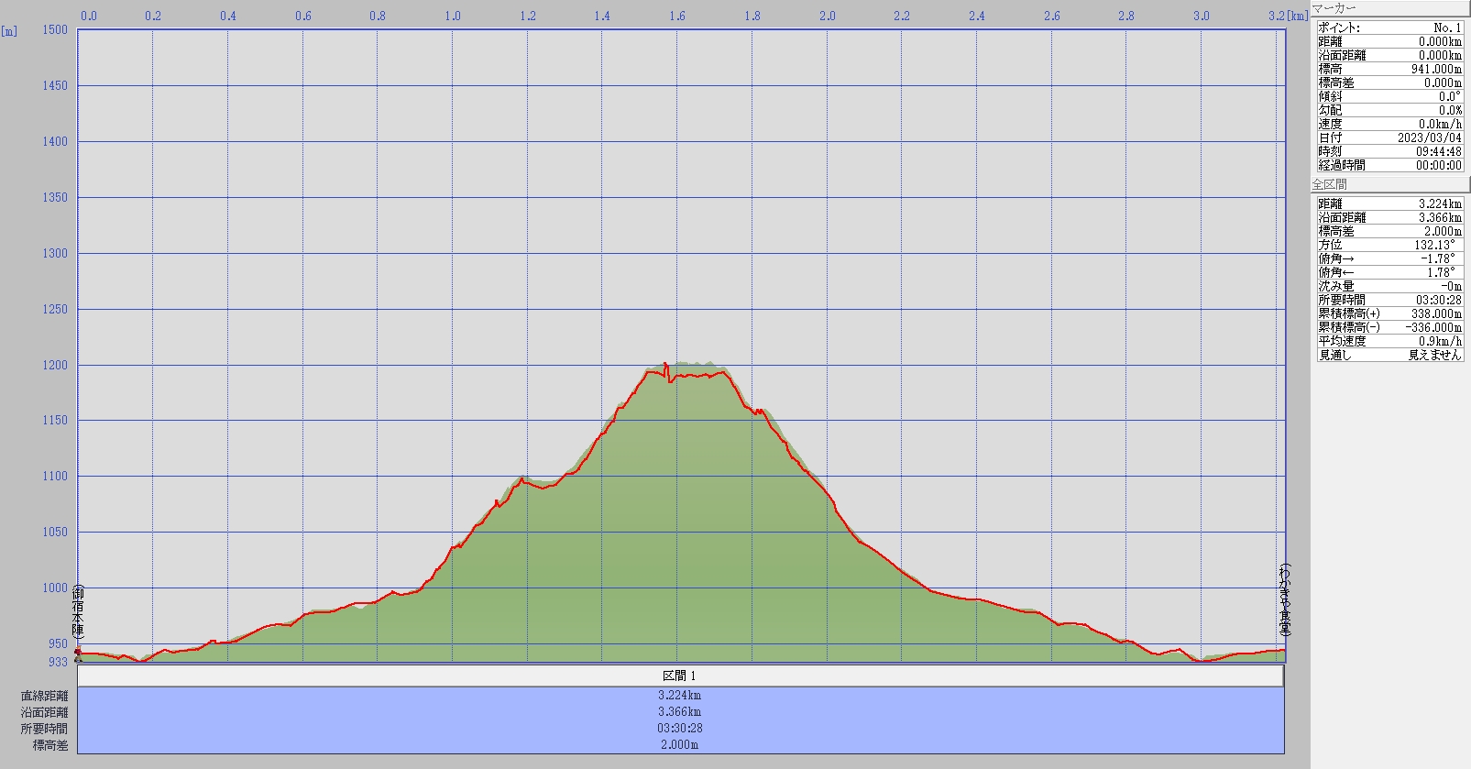Click the 御宿本陣 start point label
Viewport: 1471px width, 769px height.
coord(79,613)
